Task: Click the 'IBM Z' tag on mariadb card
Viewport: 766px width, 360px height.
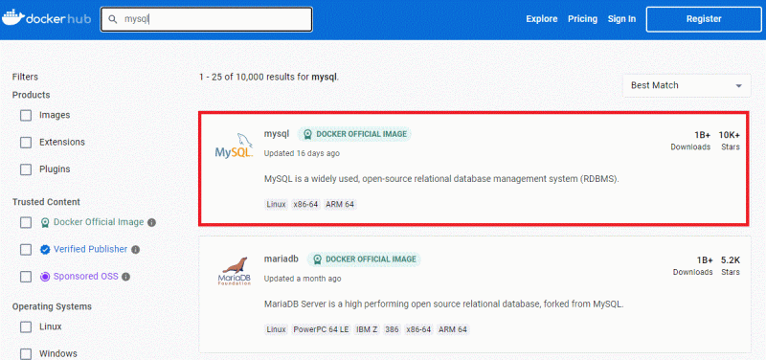Action: (x=367, y=329)
